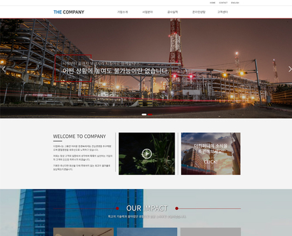Viewport: 292px width, 236px height.
Task: Select the red second slide indicator
Action: point(150,115)
